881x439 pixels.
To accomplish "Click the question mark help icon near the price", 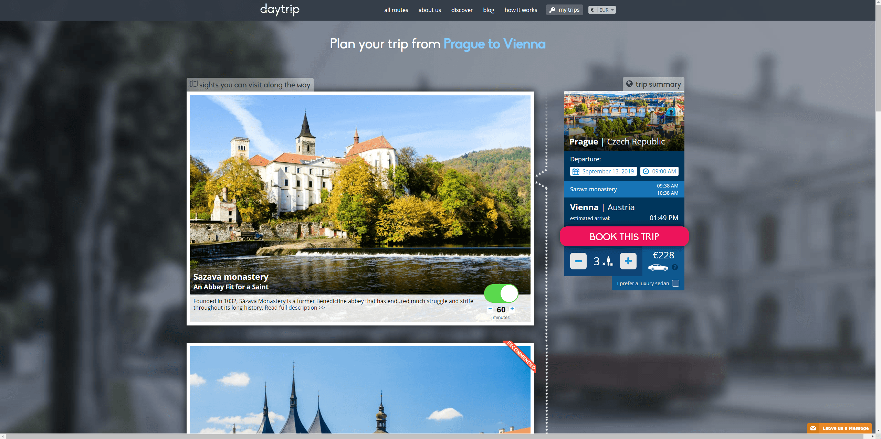I will pos(675,267).
